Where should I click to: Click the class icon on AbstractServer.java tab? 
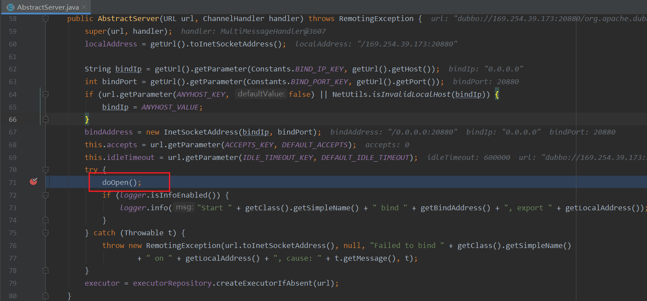[x=10, y=7]
